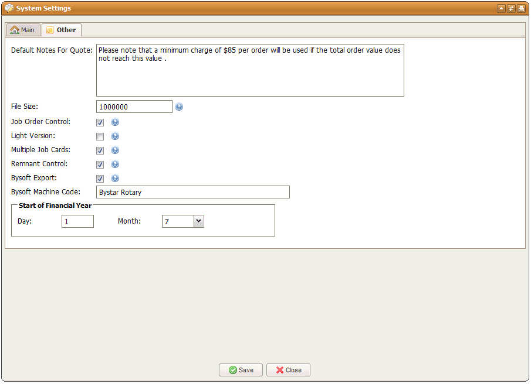
Task: Collapse the System Settings panel
Action: tap(501, 8)
